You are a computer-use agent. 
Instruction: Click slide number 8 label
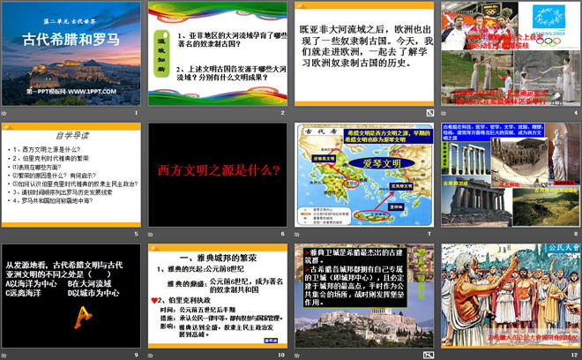tap(577, 234)
